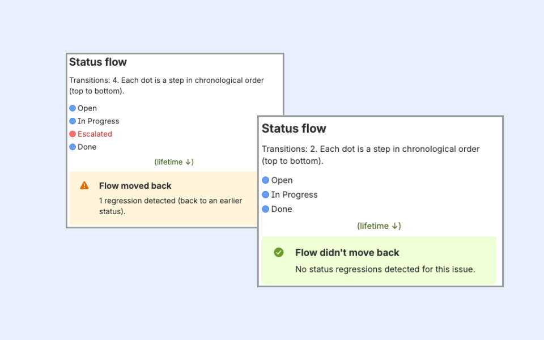Click the Done dot in the two-transition card

[x=266, y=209]
